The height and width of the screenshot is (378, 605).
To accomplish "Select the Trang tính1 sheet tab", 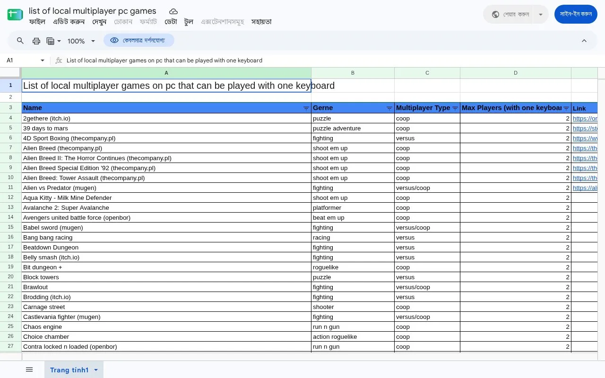I will 69,370.
